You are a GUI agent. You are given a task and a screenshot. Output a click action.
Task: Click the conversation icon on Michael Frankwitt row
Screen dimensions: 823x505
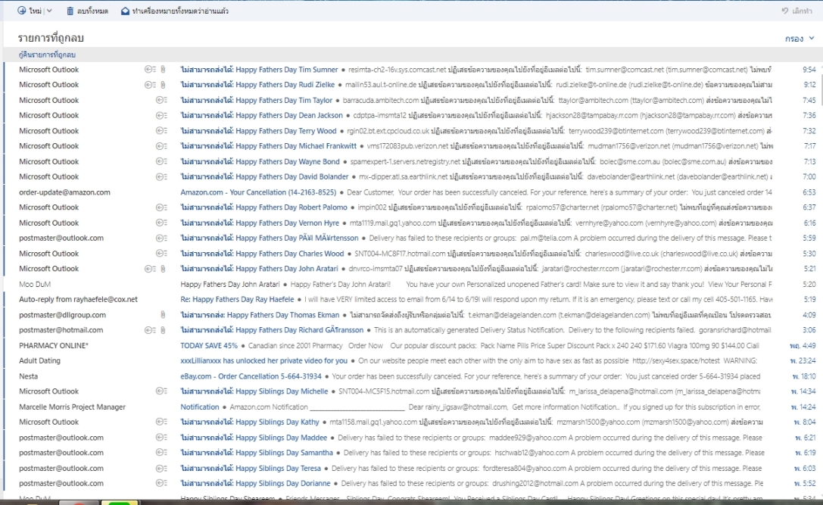point(161,146)
